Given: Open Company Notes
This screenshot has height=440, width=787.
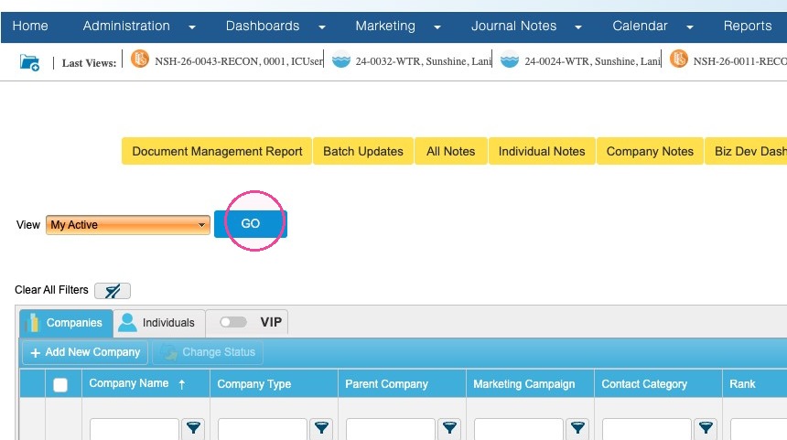Looking at the screenshot, I should tap(650, 151).
